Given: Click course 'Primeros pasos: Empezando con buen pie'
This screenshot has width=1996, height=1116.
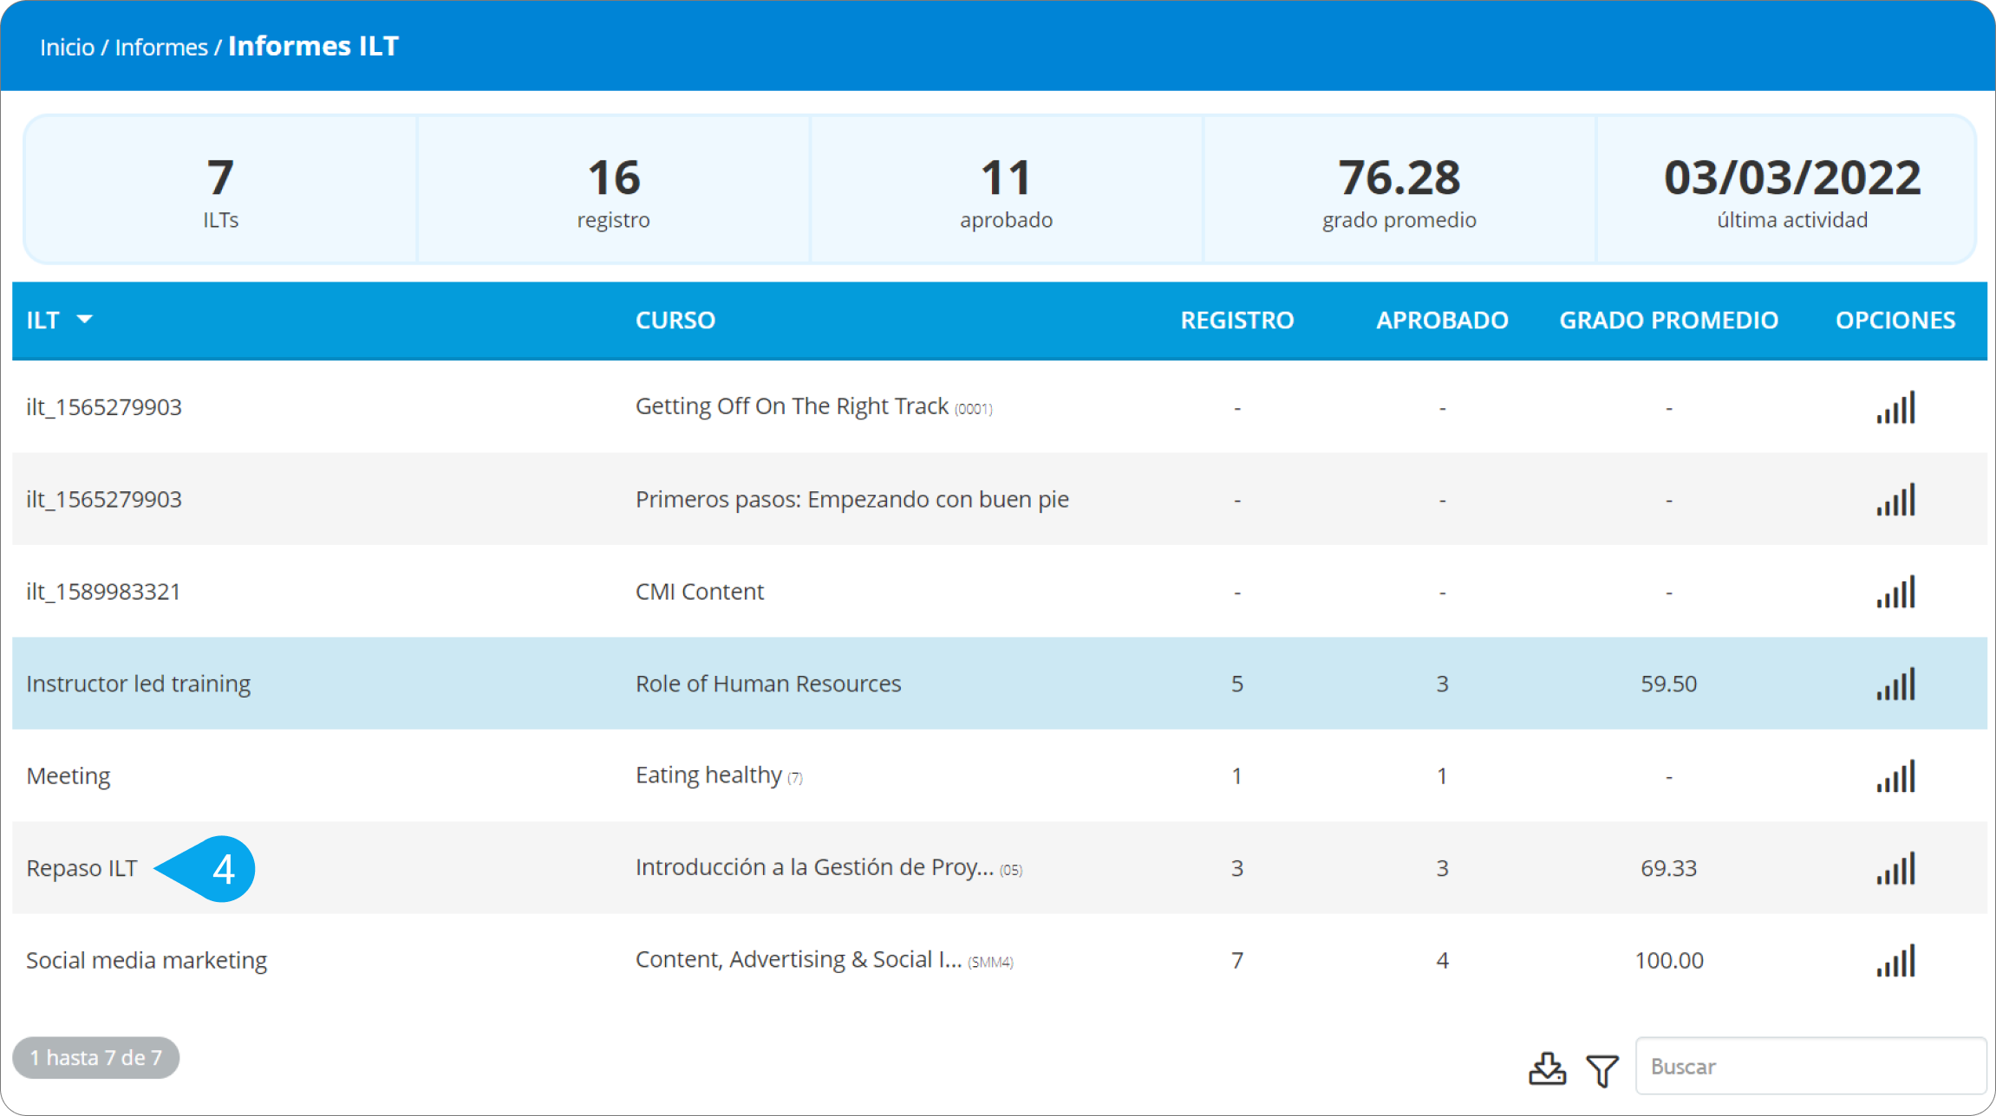Looking at the screenshot, I should pos(852,500).
